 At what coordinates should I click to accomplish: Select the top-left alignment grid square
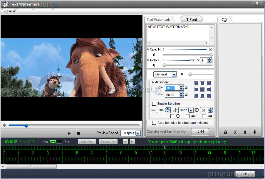pos(196,83)
